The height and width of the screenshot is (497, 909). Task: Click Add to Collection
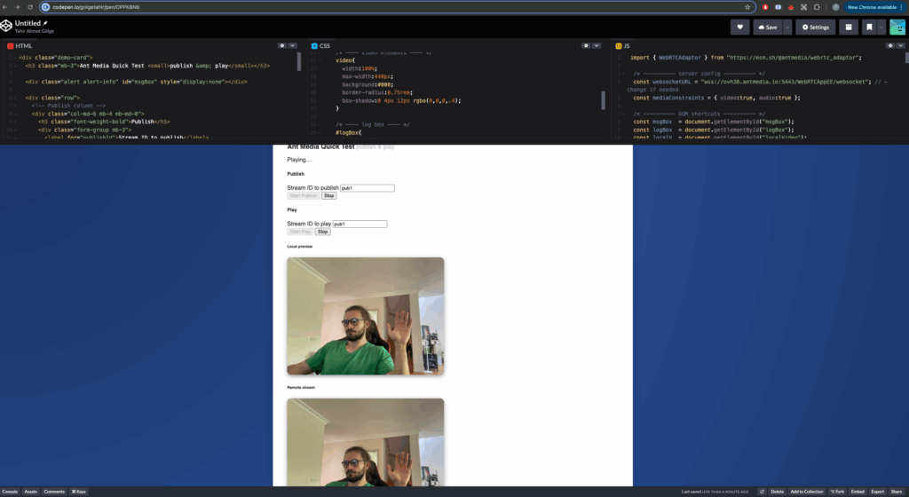click(806, 492)
